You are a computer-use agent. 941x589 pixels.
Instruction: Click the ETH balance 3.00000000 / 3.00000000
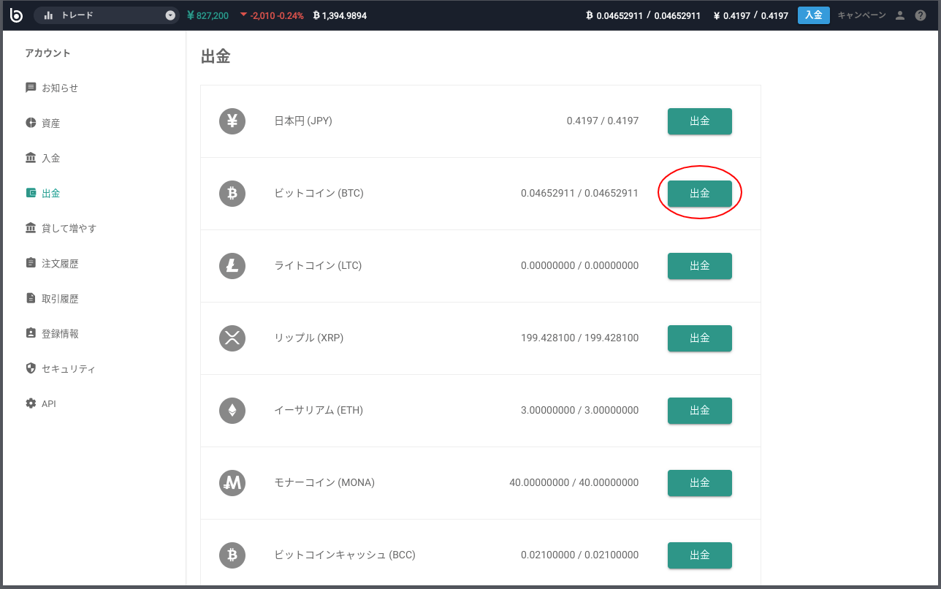[580, 411]
